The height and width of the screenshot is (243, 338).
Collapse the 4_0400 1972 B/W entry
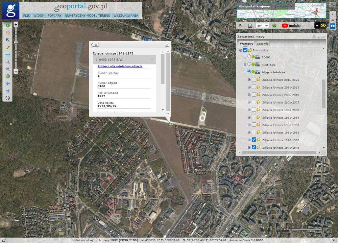point(152,60)
